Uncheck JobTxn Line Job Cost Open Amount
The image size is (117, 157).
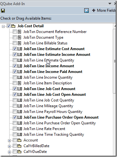coord(15,94)
